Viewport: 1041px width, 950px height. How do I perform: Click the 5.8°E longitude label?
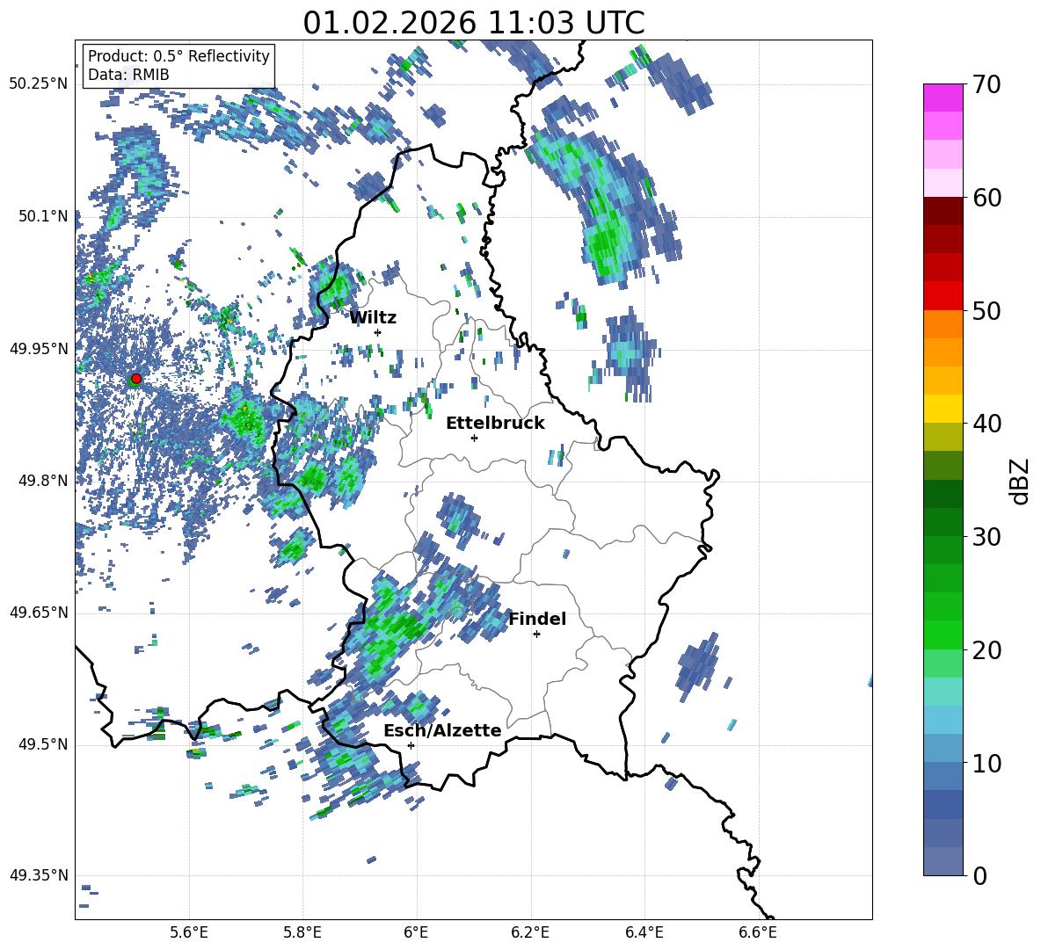(302, 932)
